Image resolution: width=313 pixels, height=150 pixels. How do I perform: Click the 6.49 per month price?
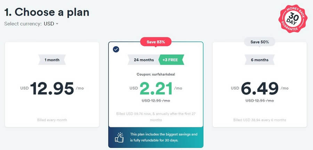tap(259, 88)
